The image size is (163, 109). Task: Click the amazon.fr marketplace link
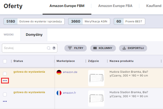tap(70, 93)
